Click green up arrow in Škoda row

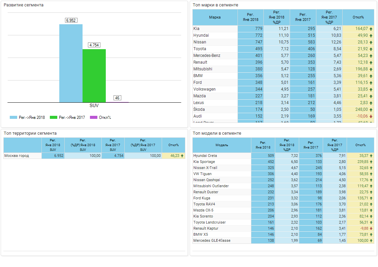[x=371, y=110]
